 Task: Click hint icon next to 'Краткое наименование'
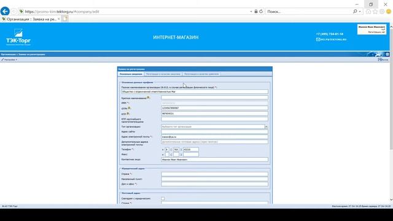[148, 98]
